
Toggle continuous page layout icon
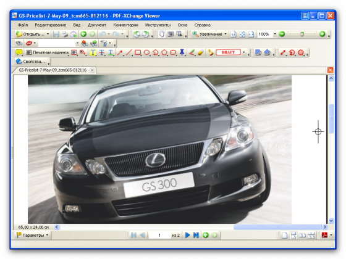(x=293, y=235)
